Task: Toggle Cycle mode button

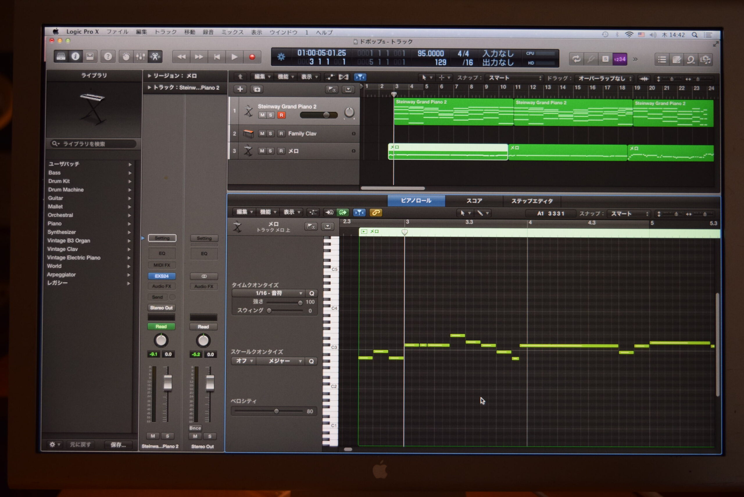Action: tap(576, 59)
